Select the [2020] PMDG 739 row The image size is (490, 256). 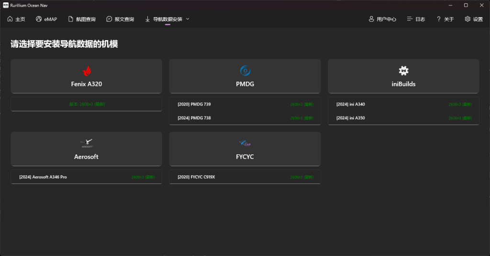pos(245,104)
